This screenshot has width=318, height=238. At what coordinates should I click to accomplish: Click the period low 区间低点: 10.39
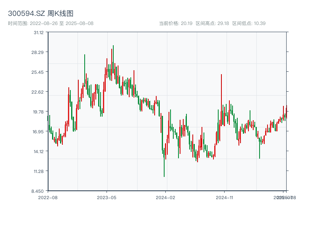pos(249,23)
